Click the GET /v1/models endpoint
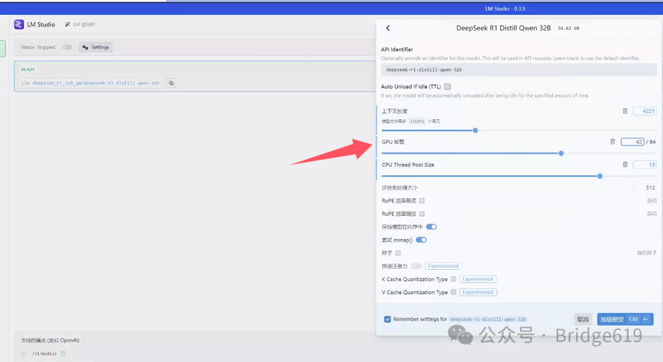The width and height of the screenshot is (663, 362). point(39,353)
